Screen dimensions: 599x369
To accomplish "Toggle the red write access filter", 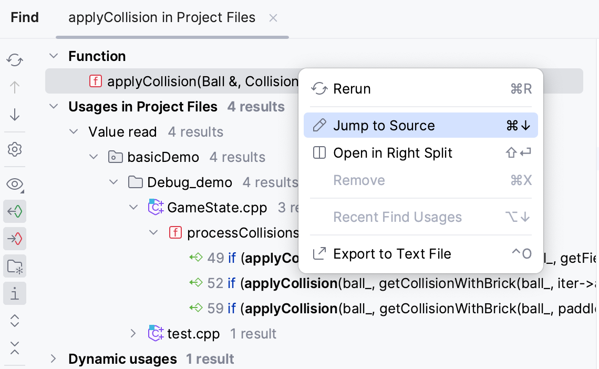I will [x=15, y=239].
